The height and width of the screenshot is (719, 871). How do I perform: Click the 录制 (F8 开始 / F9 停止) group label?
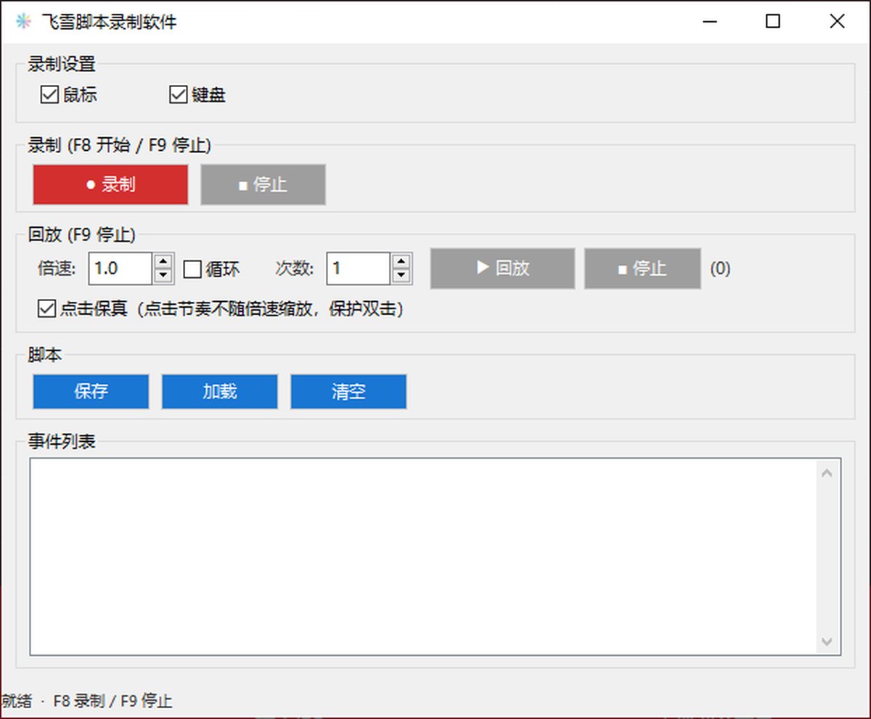pyautogui.click(x=119, y=145)
